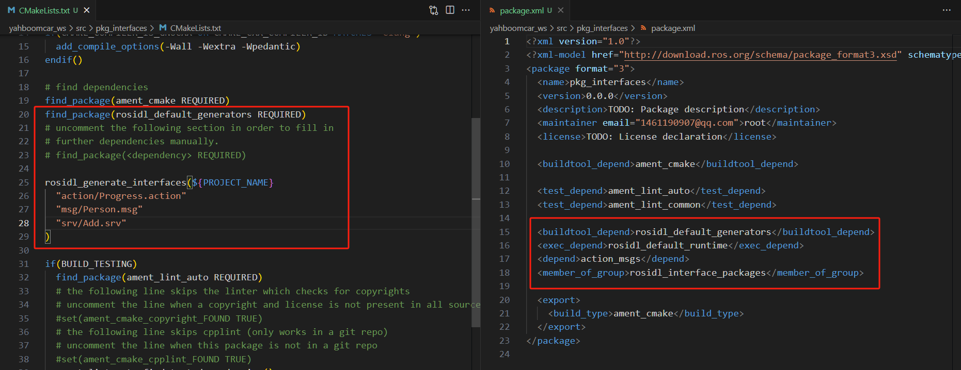
Task: Click find_package rosidl_default_generators line
Action: coord(176,114)
